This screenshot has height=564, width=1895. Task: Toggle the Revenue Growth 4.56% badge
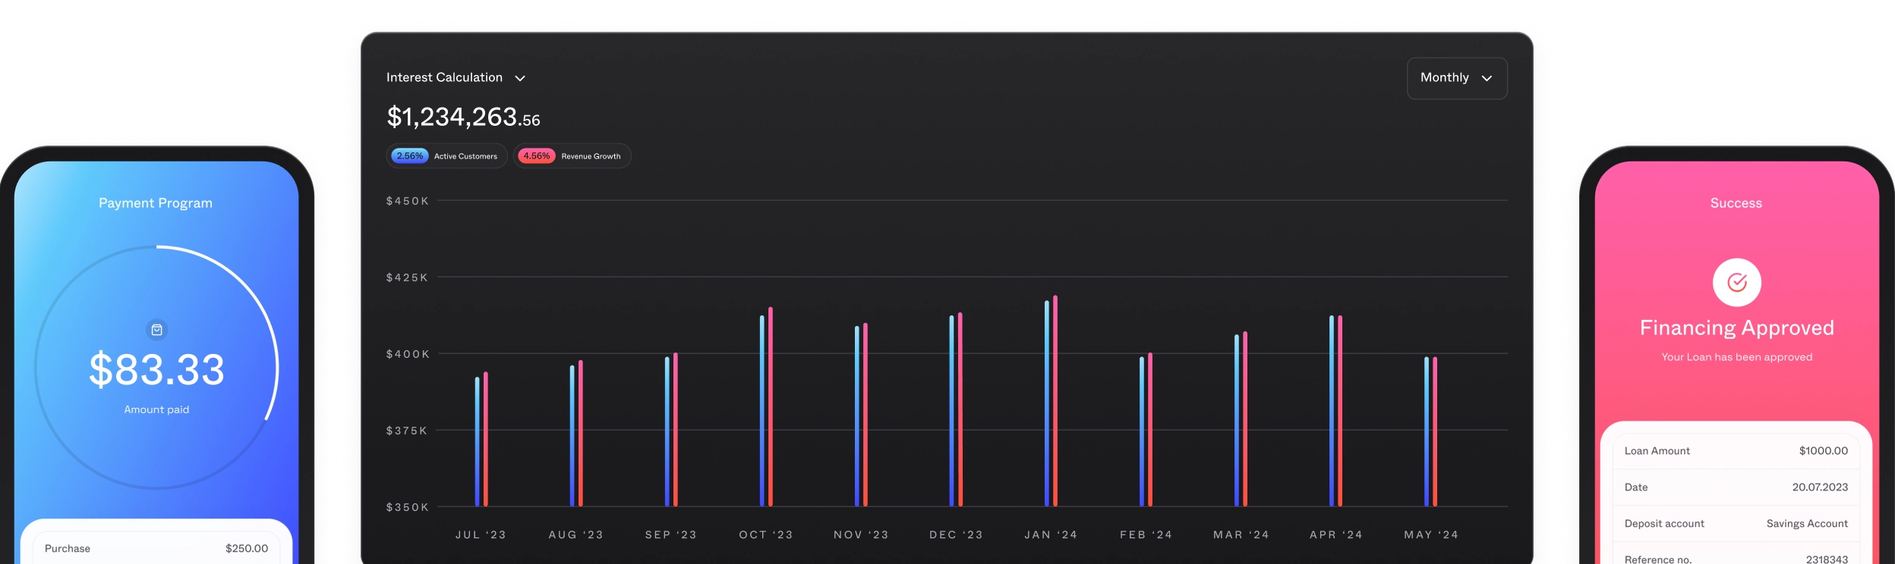point(572,156)
